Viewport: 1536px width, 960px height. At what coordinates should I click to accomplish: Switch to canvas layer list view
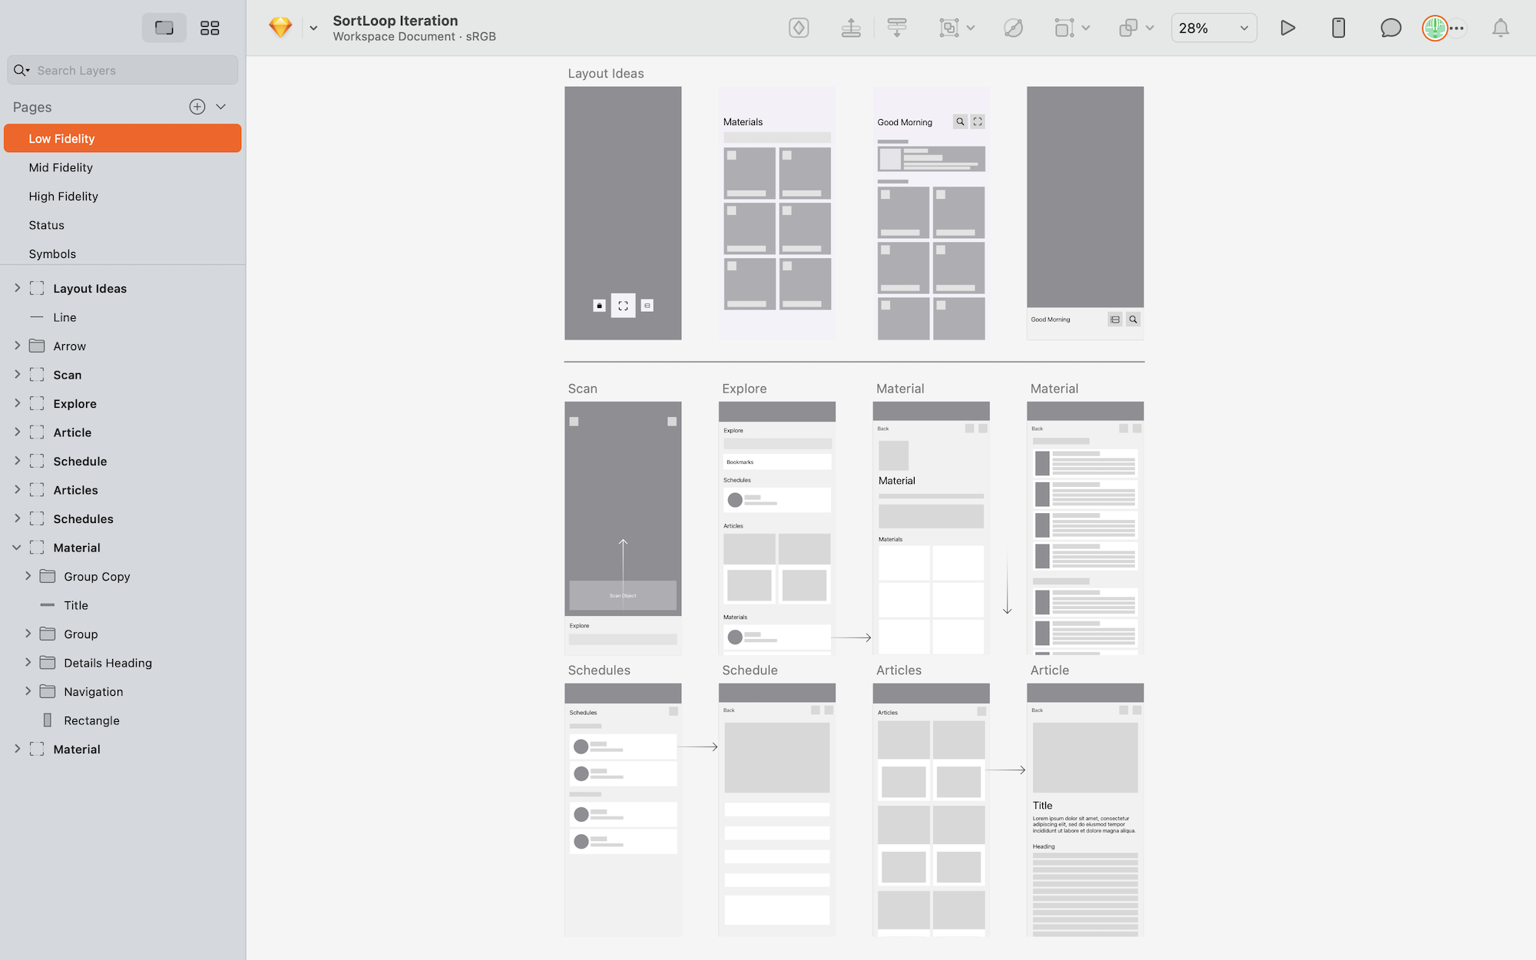(164, 28)
